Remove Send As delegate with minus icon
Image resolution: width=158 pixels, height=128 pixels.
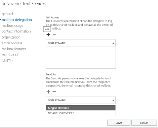(x=54, y=92)
